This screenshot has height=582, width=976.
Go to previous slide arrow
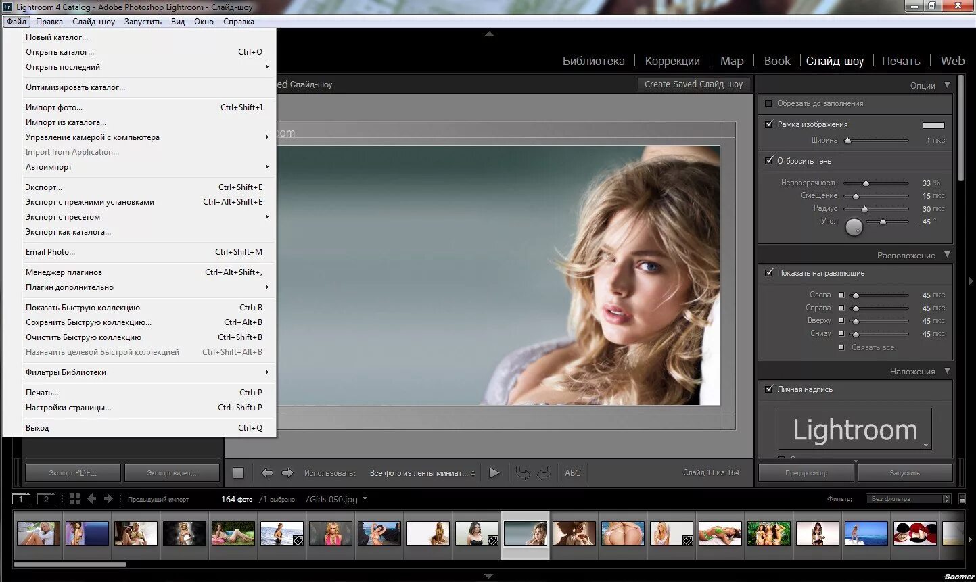tap(267, 473)
